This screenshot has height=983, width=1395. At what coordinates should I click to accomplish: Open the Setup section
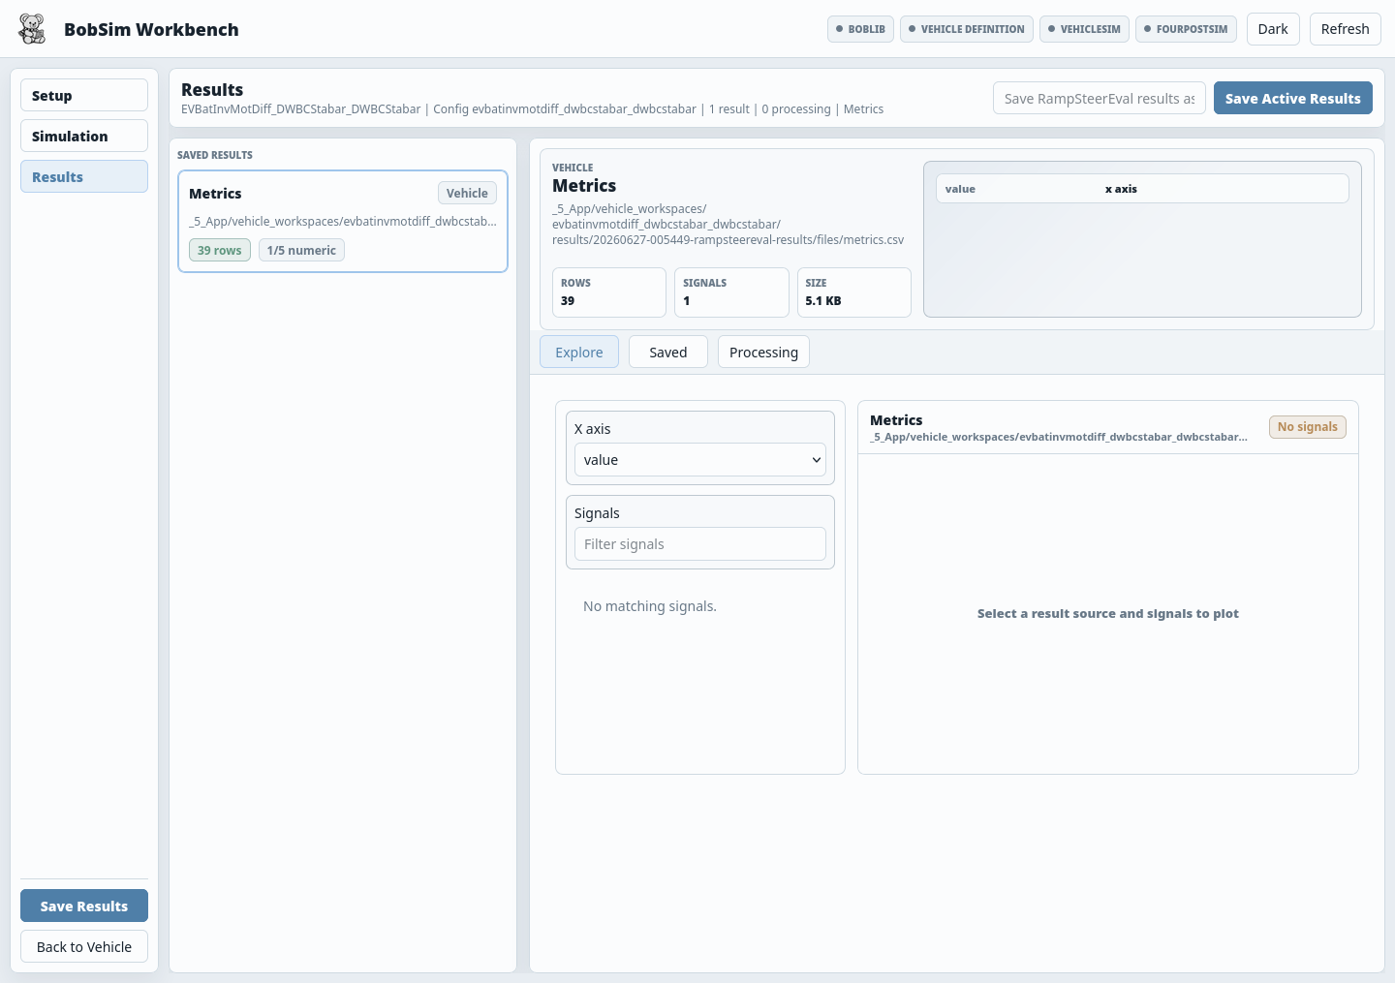coord(84,95)
